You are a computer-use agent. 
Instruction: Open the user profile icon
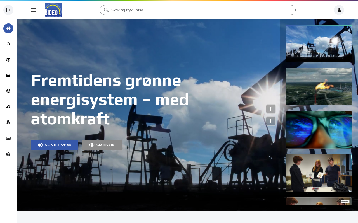(x=339, y=10)
